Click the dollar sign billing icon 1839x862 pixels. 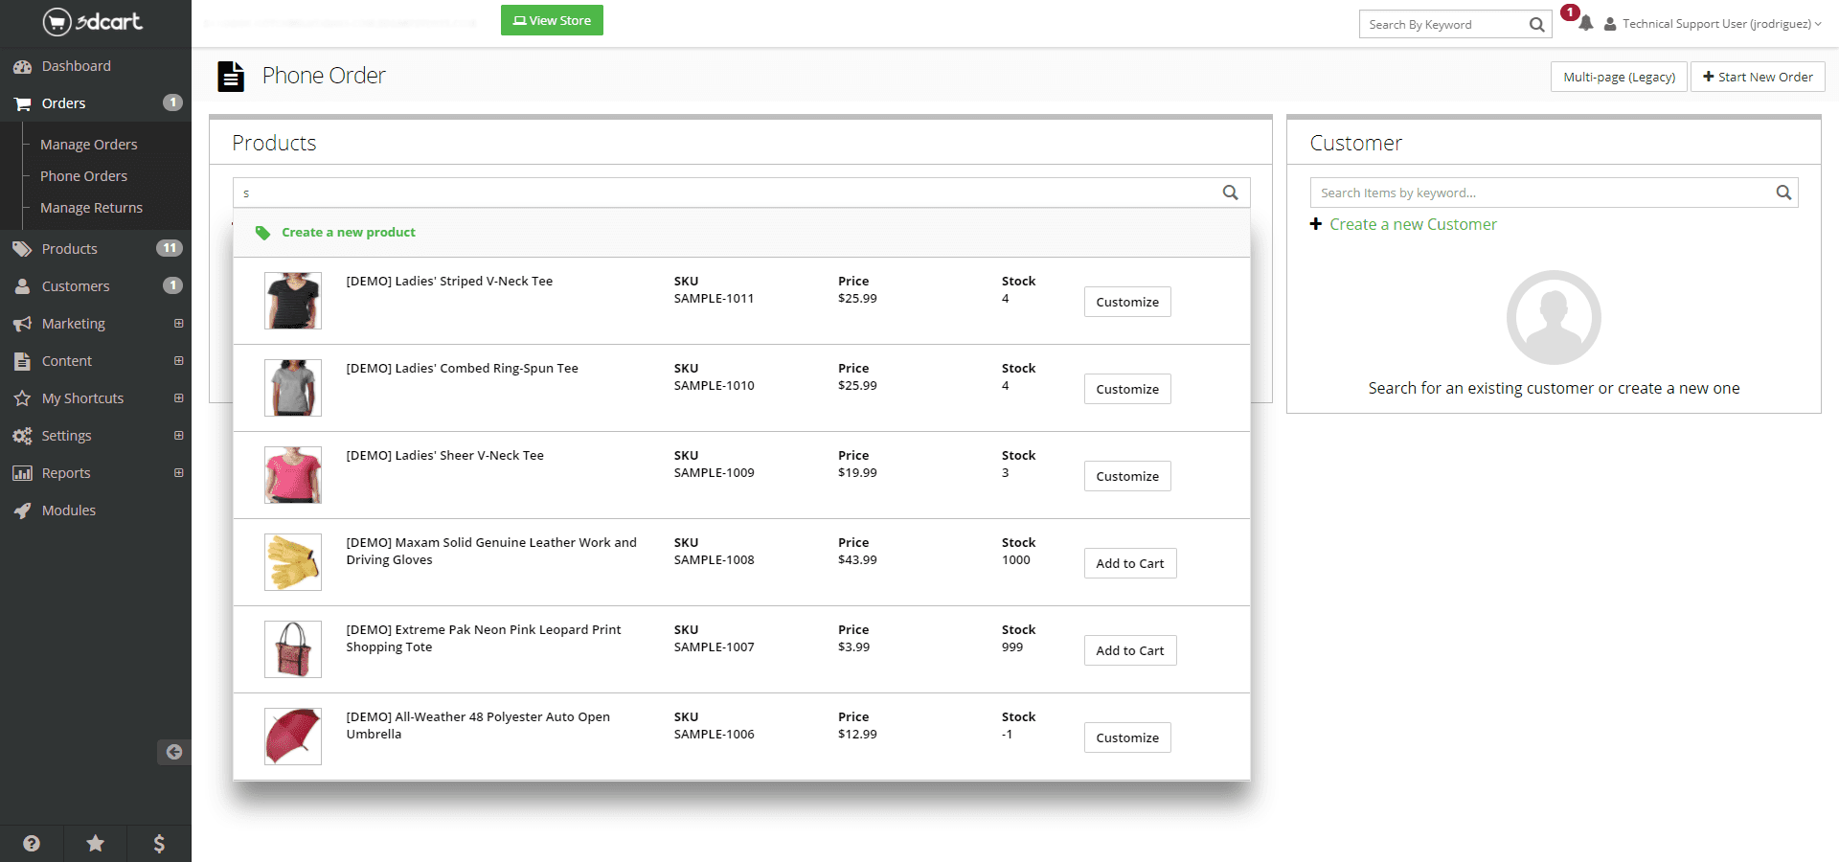[159, 843]
